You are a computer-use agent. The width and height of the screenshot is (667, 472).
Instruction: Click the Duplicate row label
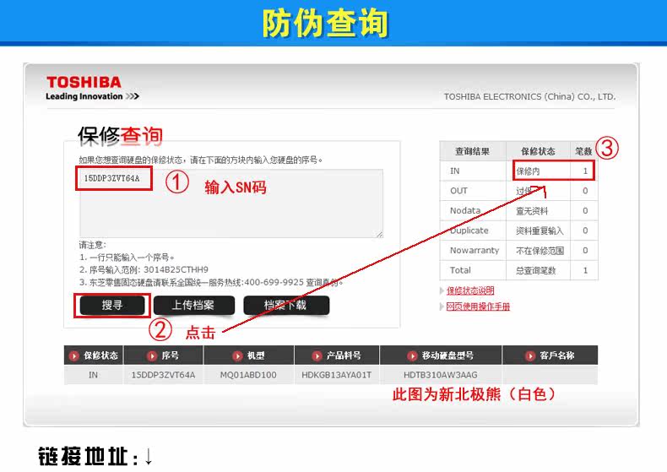click(x=469, y=231)
